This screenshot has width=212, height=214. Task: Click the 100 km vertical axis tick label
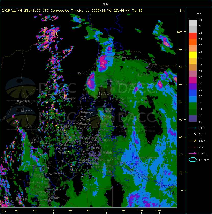179,102
